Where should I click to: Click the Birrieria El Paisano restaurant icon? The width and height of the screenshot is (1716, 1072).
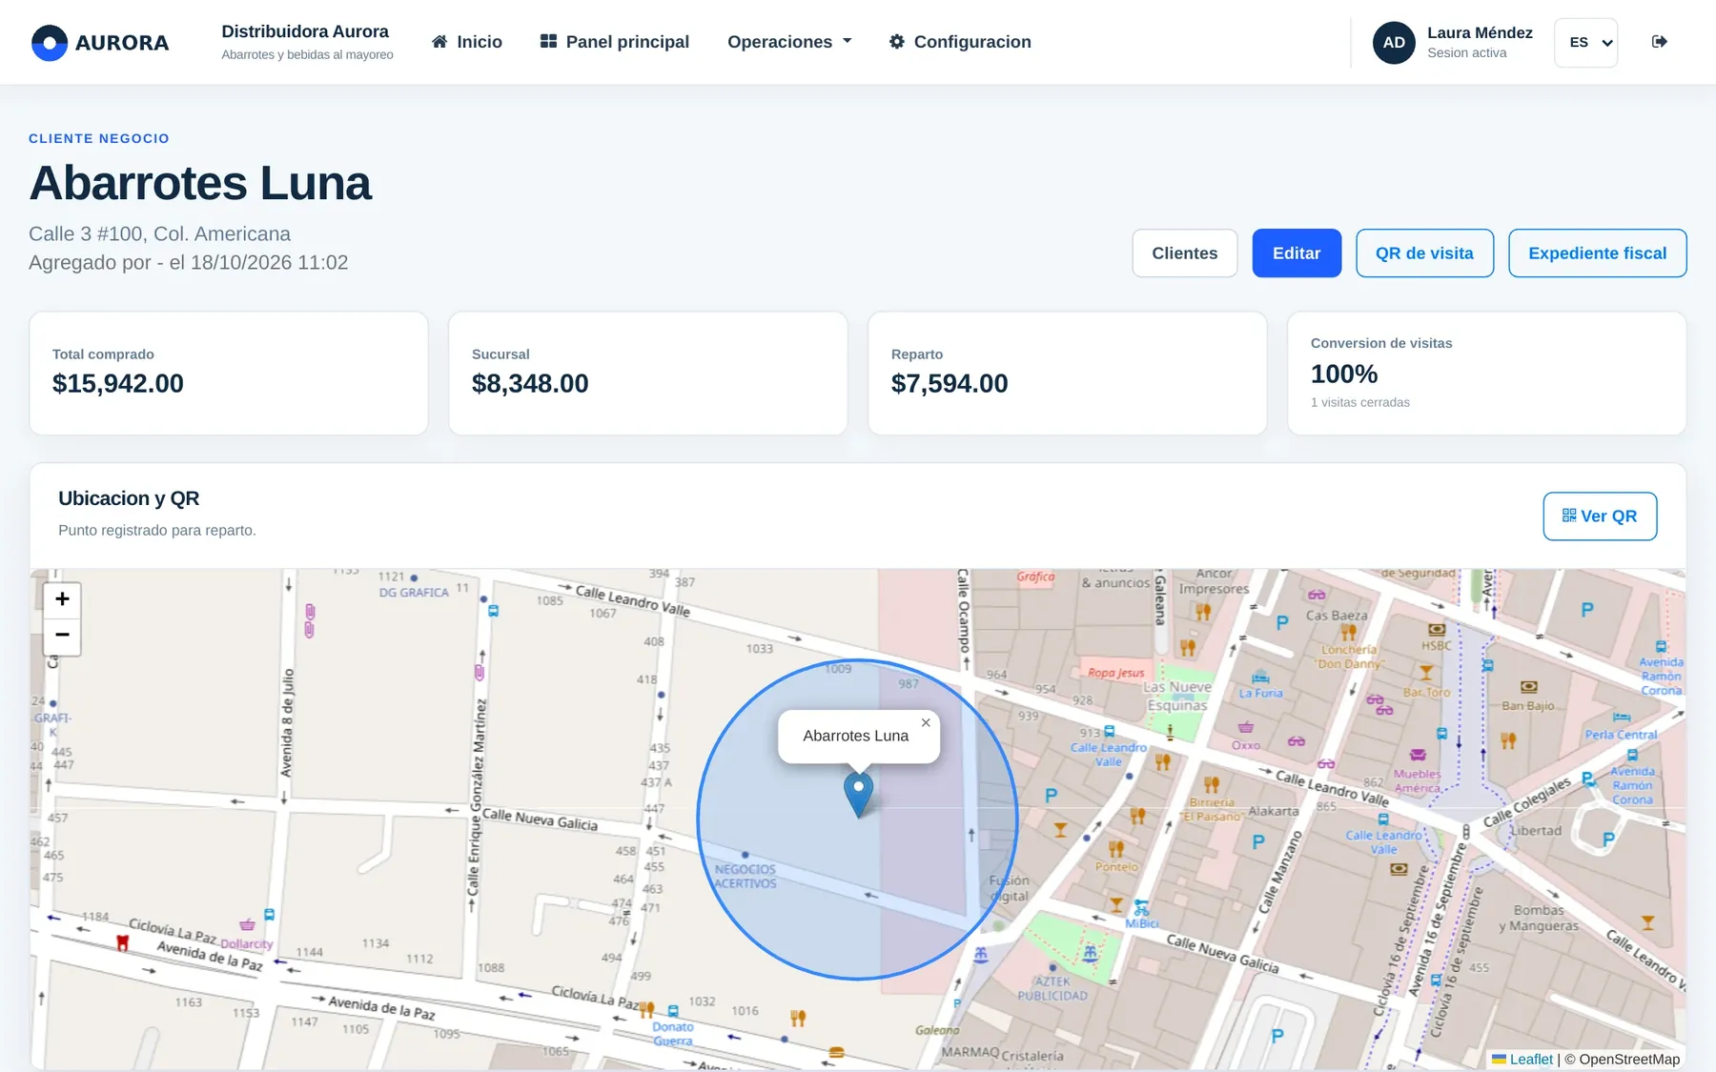(1212, 785)
